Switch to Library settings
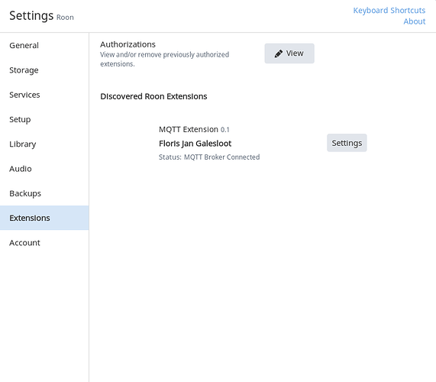Screen dimensions: 436x382 tap(44, 144)
